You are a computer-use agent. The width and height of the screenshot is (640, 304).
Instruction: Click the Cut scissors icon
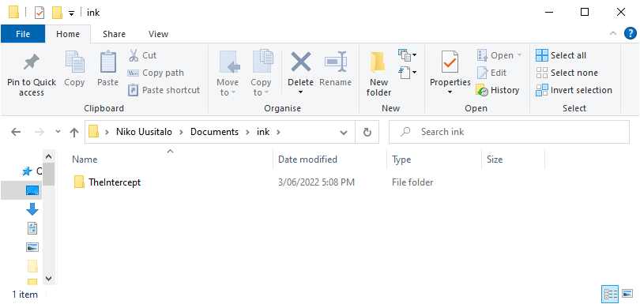tap(133, 55)
